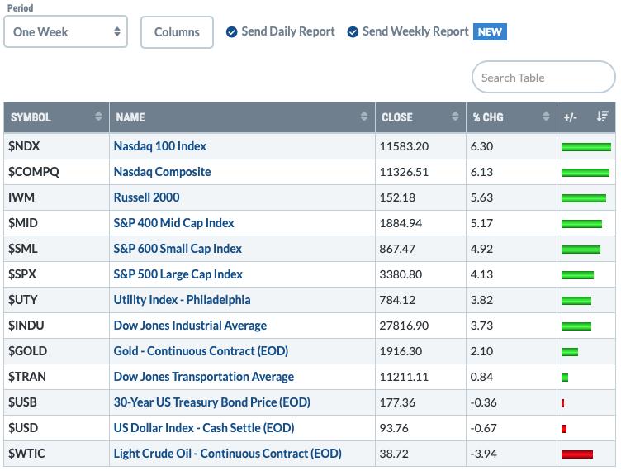Focus the Search Table input field
Viewport: 621px width, 471px height.
click(x=543, y=77)
